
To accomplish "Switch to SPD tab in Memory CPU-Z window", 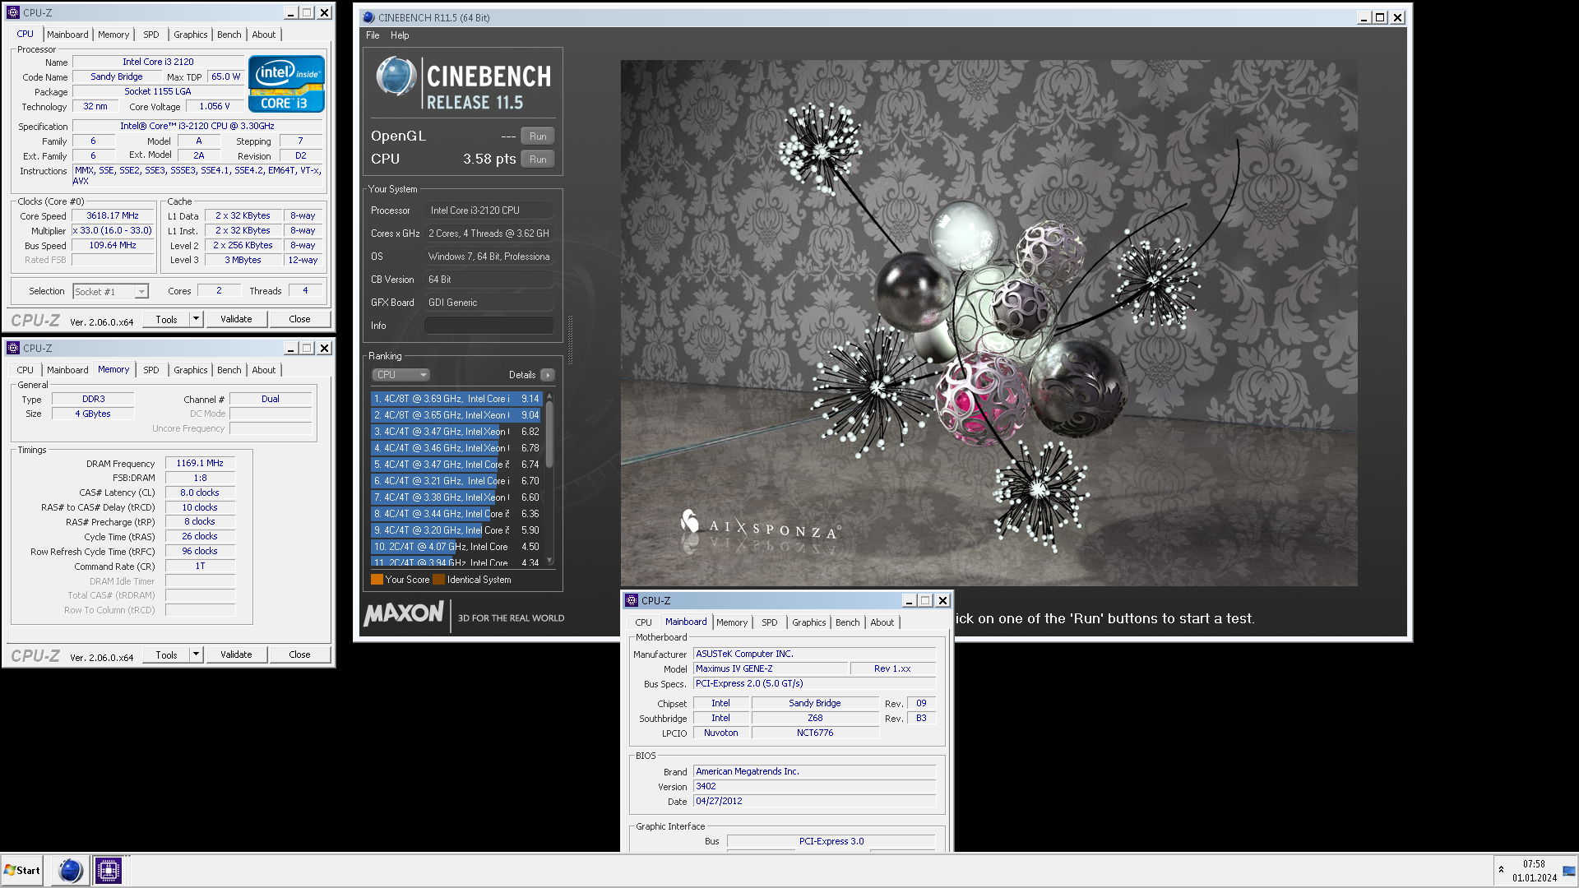I will 151,370.
